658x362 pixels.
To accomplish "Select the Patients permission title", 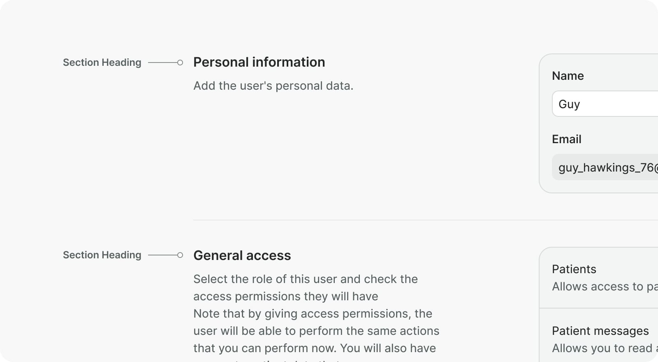I will click(x=574, y=269).
